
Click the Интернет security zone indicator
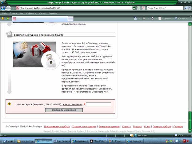point(141,135)
